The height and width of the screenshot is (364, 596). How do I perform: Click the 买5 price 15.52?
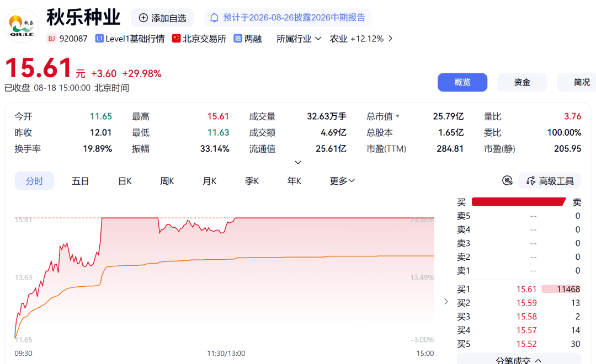[x=526, y=344]
